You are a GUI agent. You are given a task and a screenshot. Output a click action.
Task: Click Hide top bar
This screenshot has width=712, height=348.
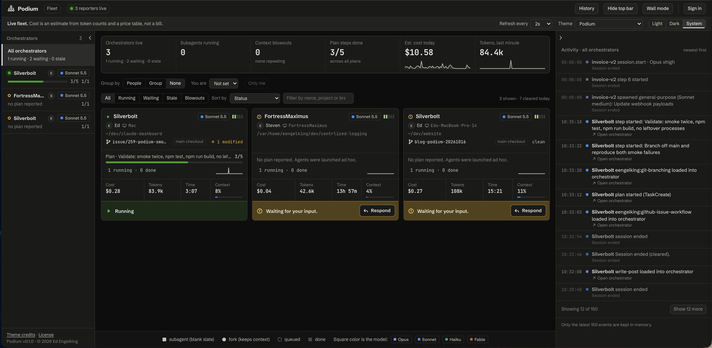click(620, 9)
